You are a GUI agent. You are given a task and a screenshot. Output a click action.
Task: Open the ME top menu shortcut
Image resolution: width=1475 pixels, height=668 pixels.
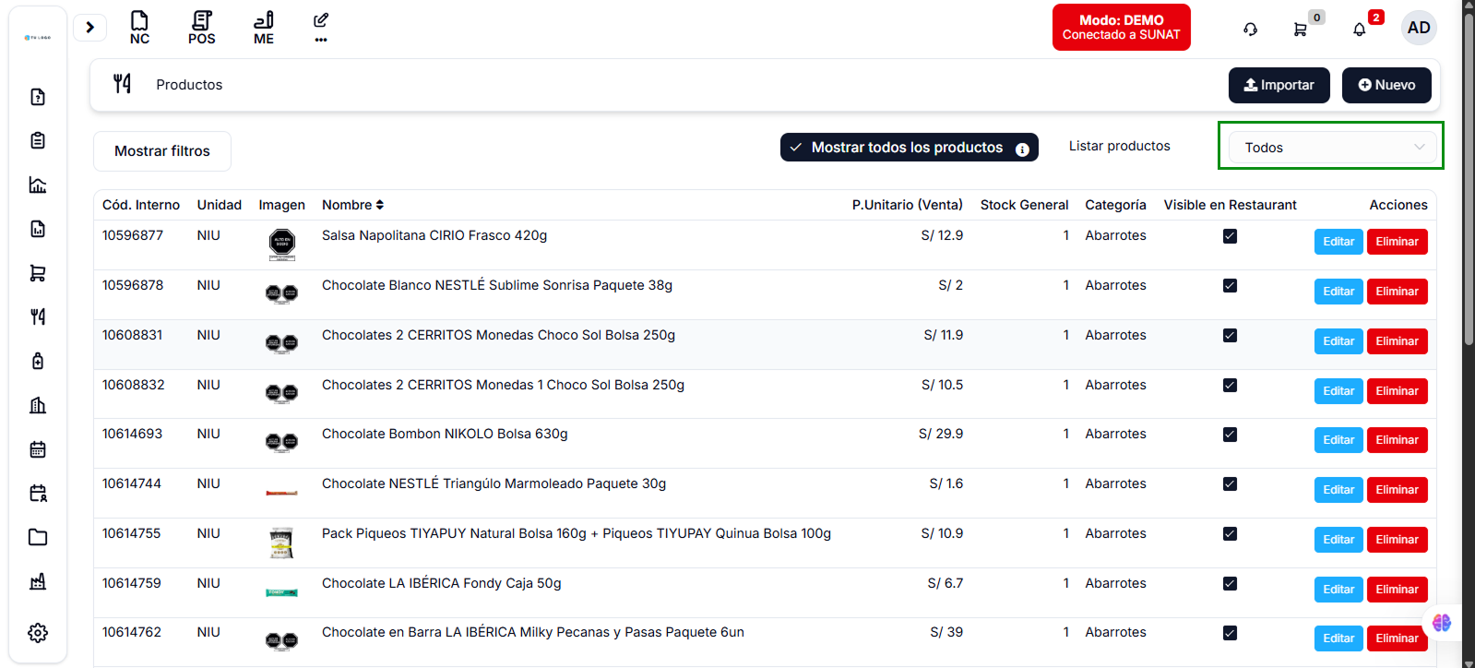click(x=264, y=28)
